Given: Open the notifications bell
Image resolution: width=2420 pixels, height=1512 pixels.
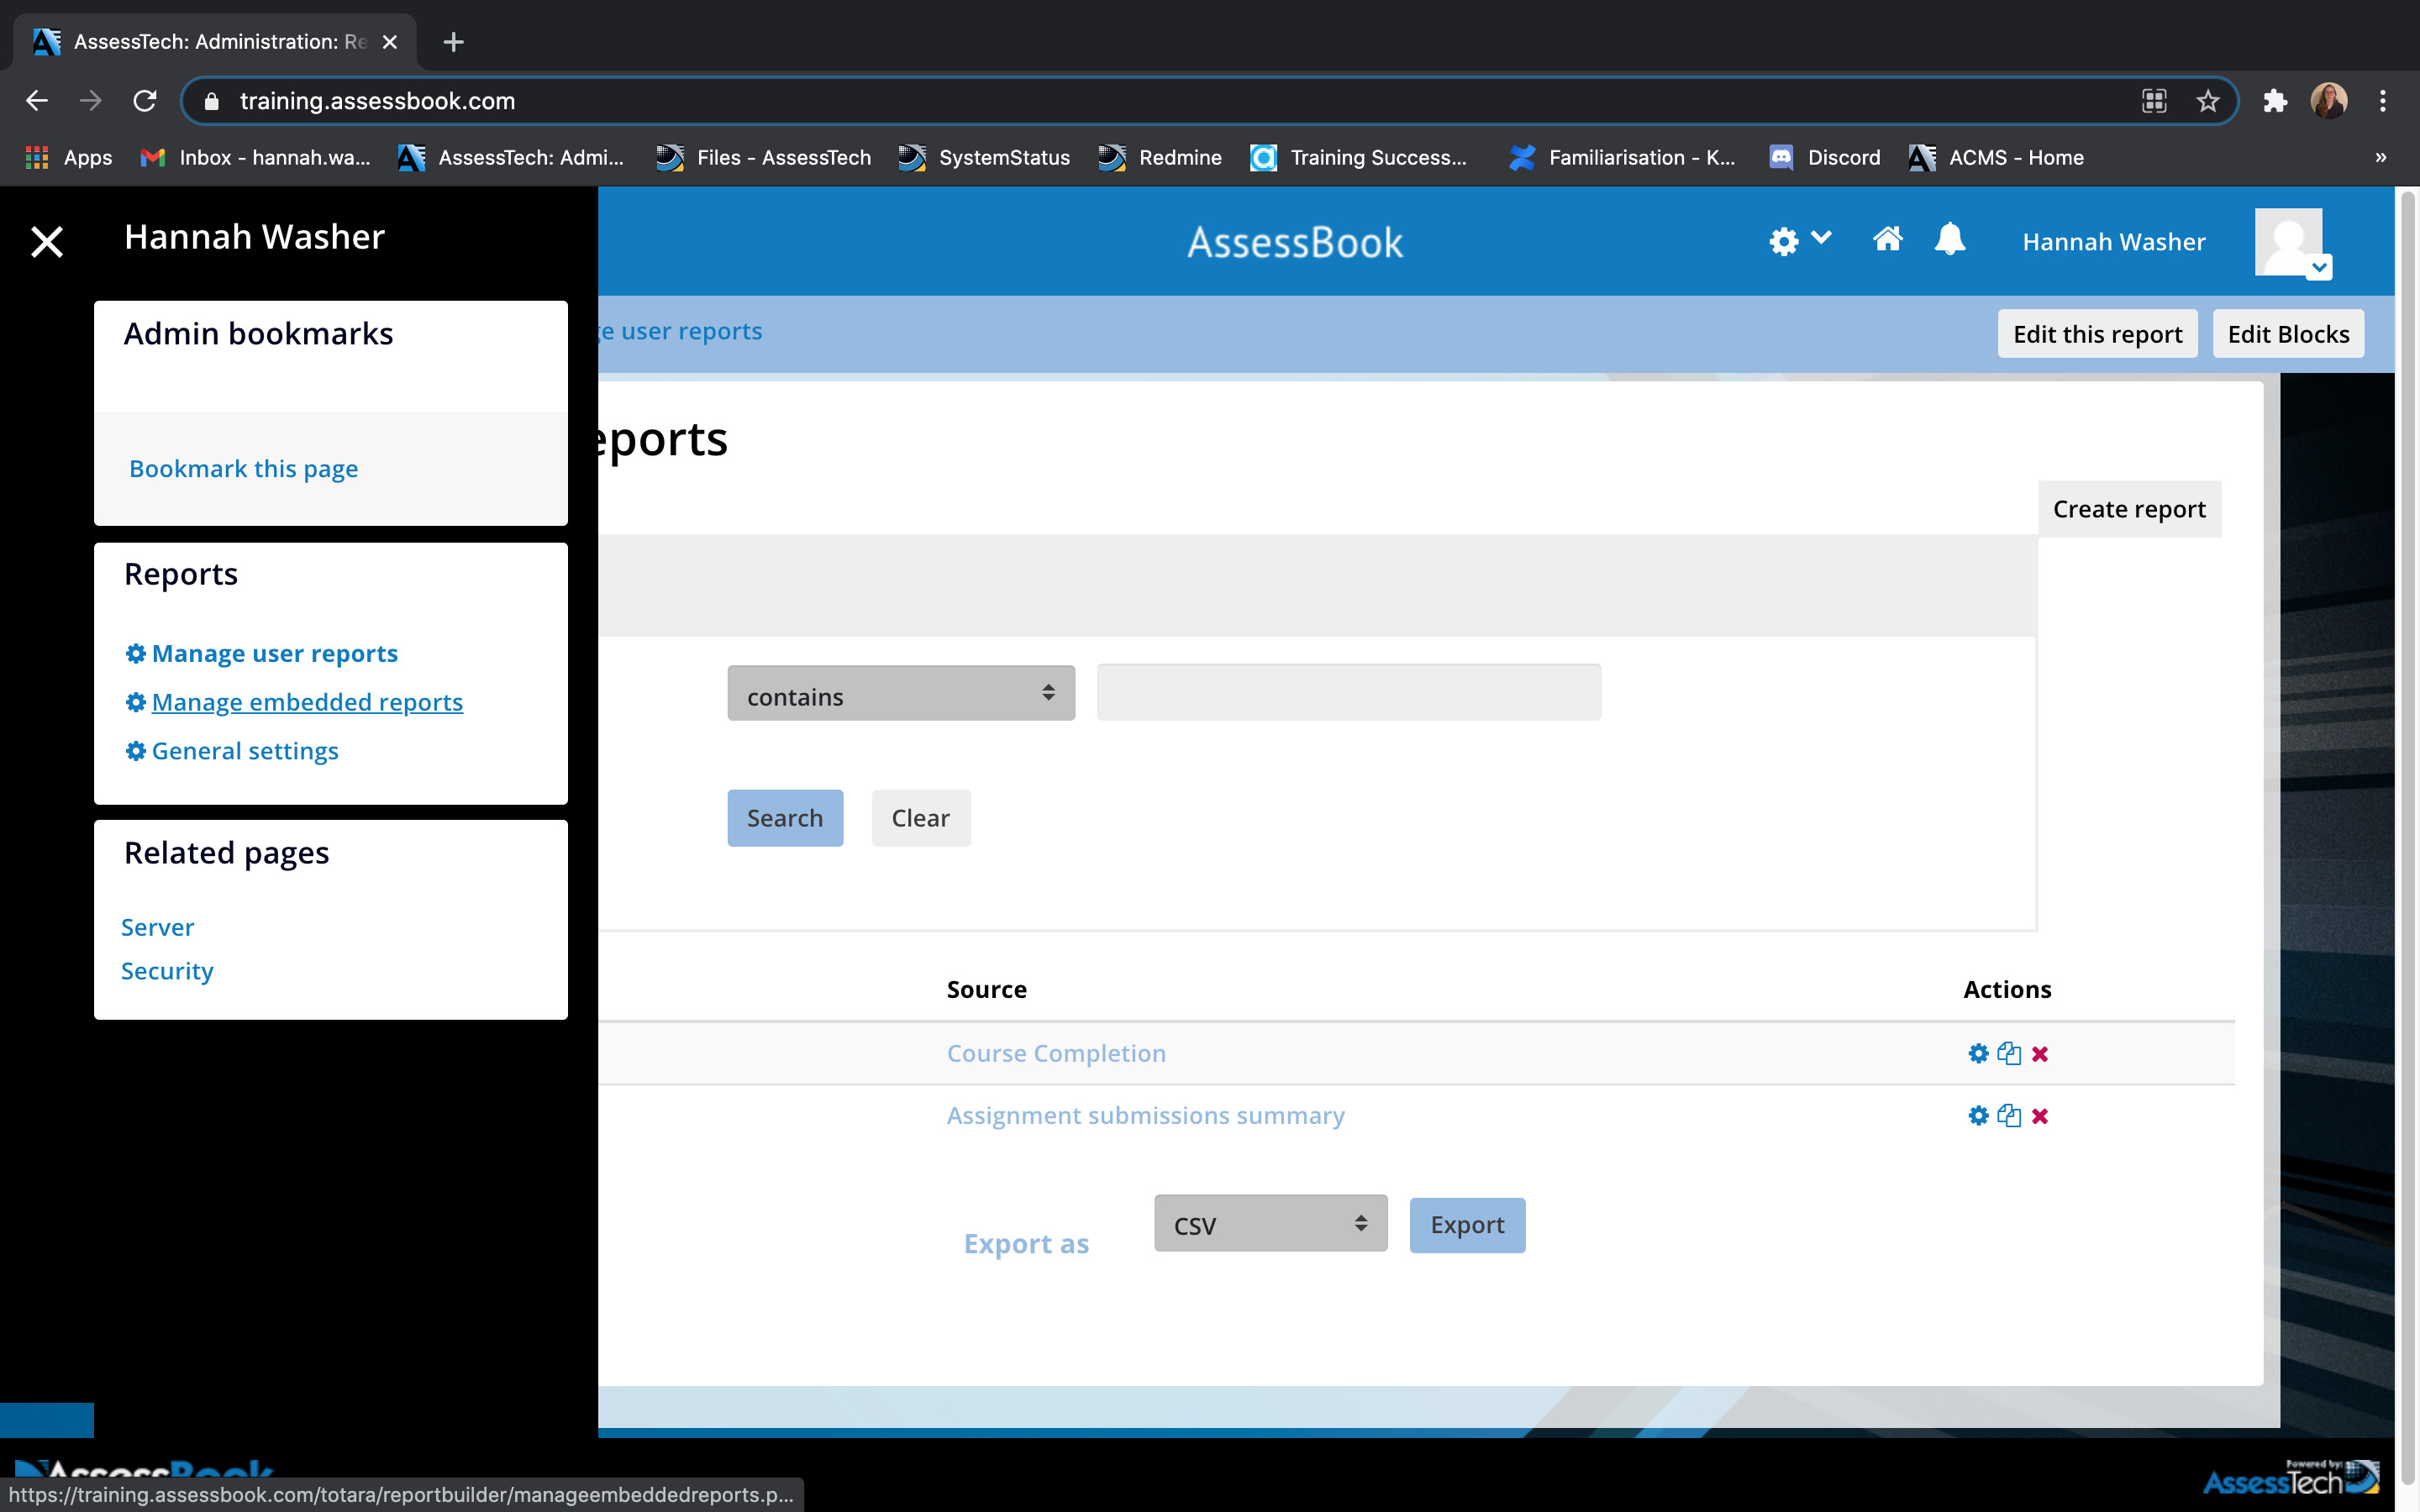Looking at the screenshot, I should click(x=1949, y=239).
